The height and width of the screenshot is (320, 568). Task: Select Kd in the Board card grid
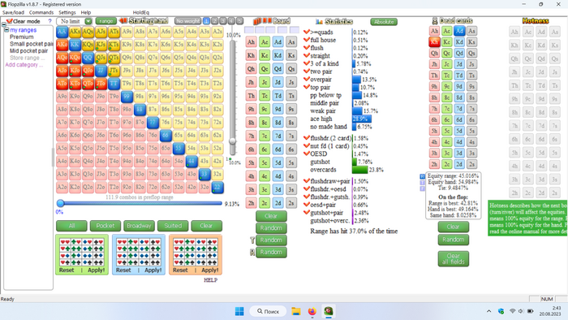(278, 55)
